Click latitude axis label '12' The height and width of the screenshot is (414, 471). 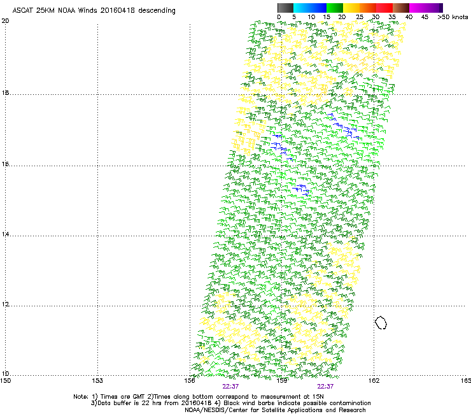[5, 304]
